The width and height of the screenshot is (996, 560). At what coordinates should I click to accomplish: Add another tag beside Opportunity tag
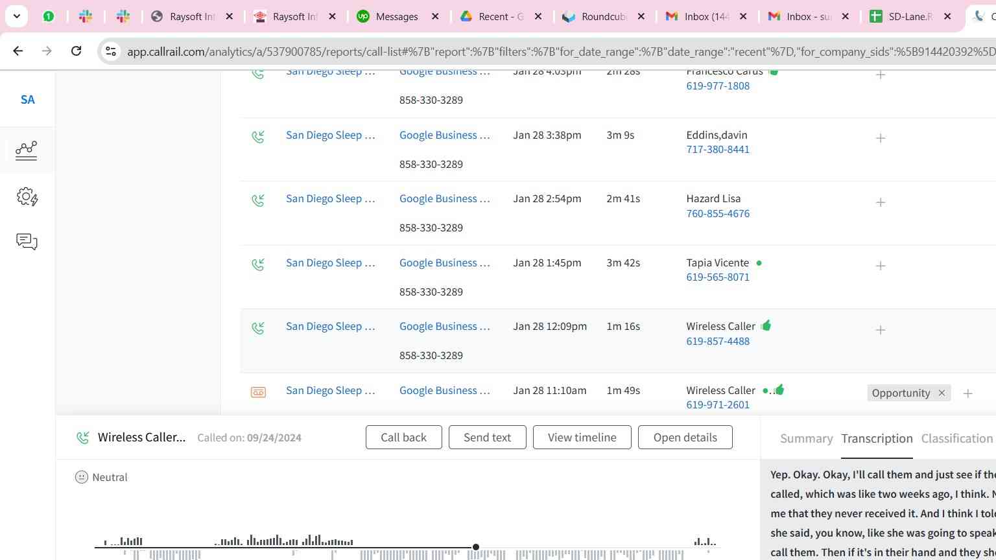pyautogui.click(x=967, y=393)
